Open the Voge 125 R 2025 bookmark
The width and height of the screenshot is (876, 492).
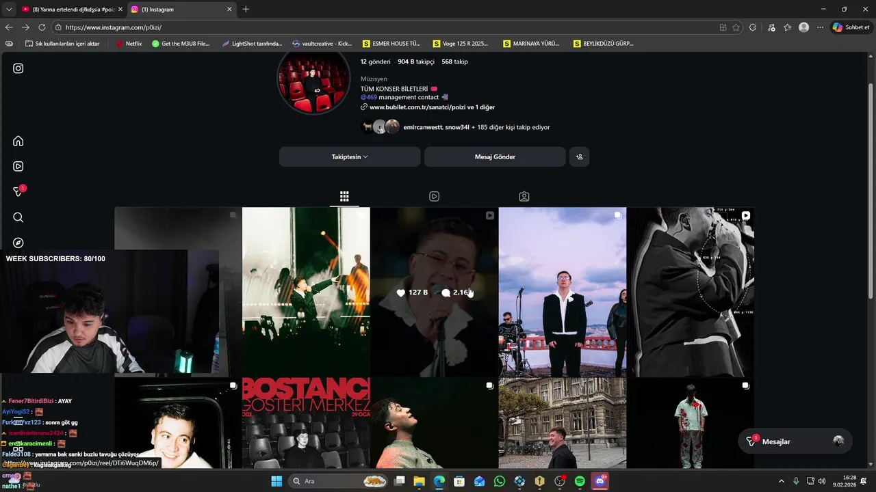[x=461, y=44]
